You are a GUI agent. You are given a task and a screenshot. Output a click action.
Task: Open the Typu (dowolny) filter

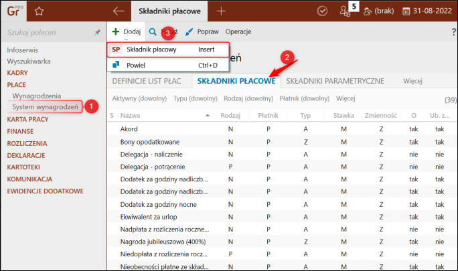(196, 98)
